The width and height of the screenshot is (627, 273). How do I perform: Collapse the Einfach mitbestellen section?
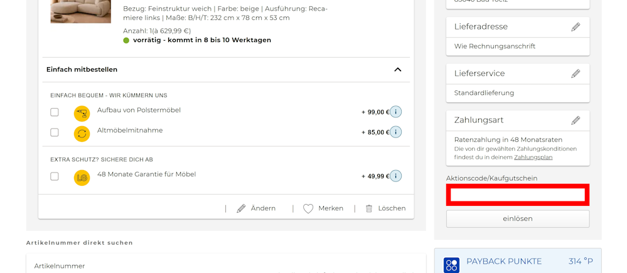pos(397,70)
